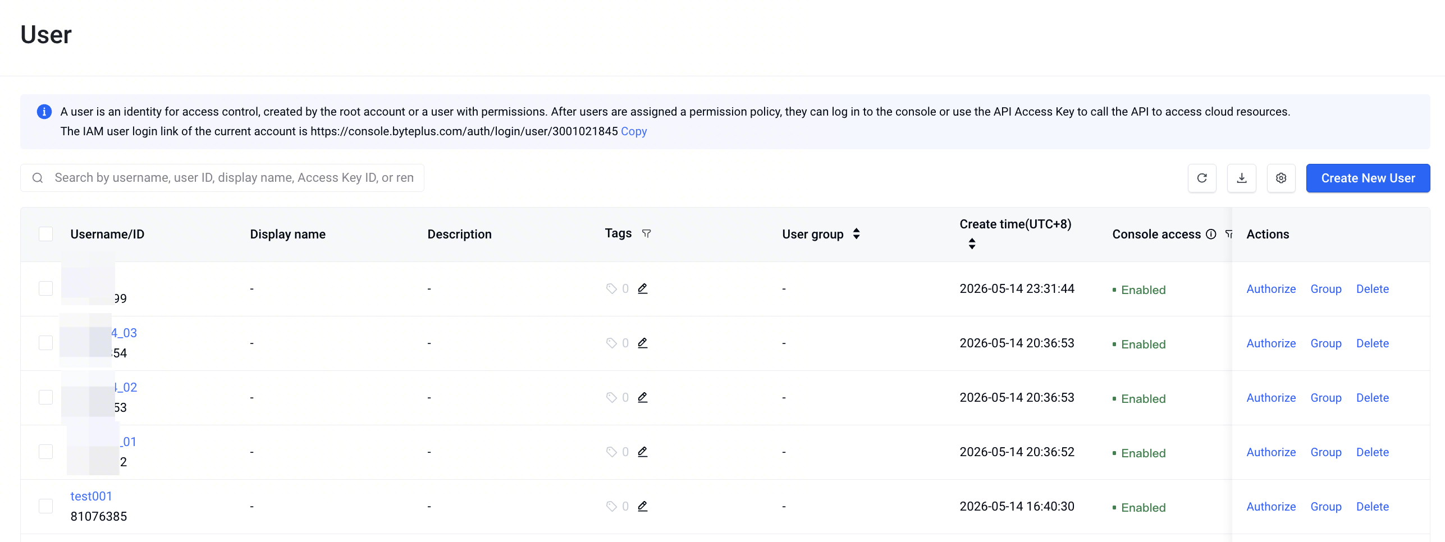Edit tags for user created 23:31:44

(x=643, y=288)
